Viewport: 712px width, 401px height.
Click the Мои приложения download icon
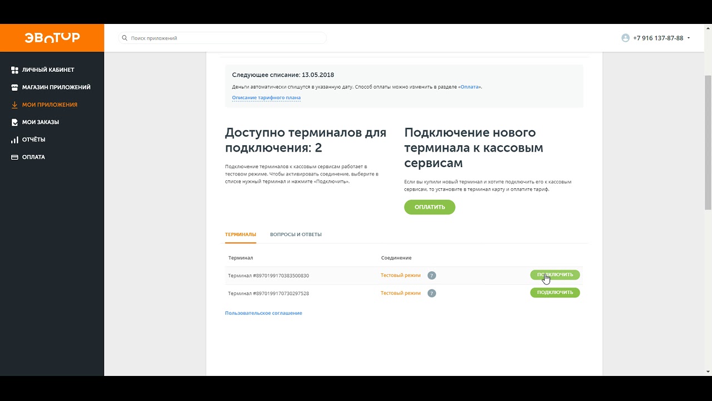(15, 105)
